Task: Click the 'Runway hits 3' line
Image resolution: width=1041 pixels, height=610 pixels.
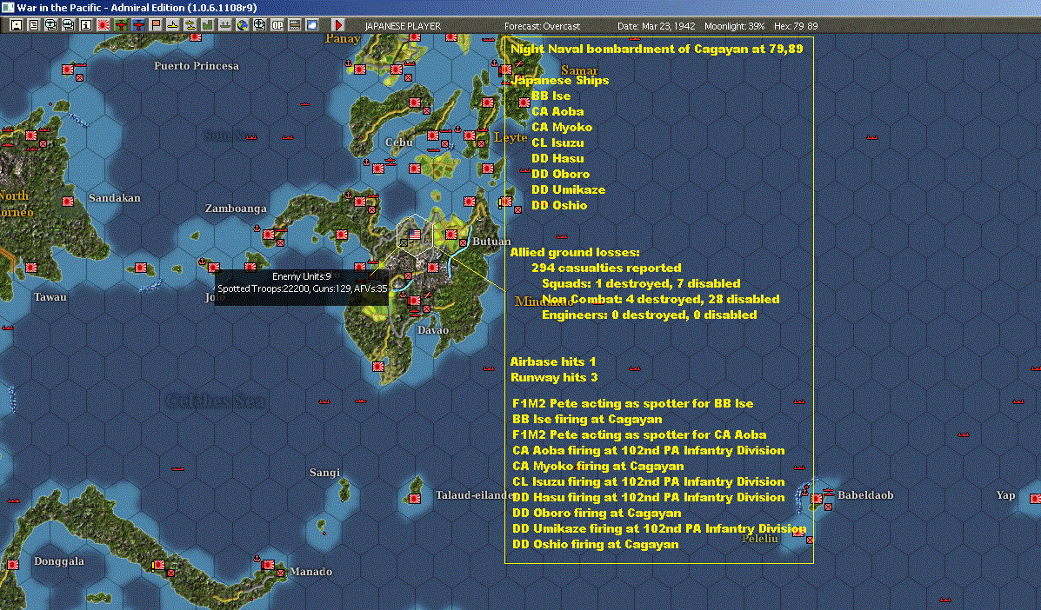Action: click(x=554, y=377)
